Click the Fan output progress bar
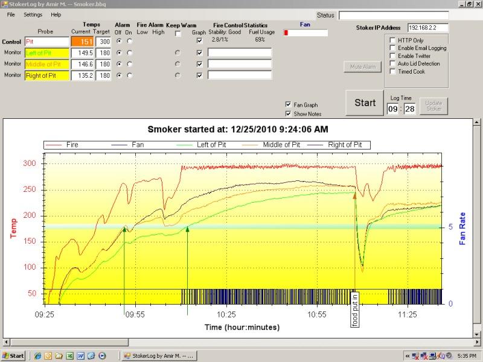The image size is (483, 362). point(305,33)
